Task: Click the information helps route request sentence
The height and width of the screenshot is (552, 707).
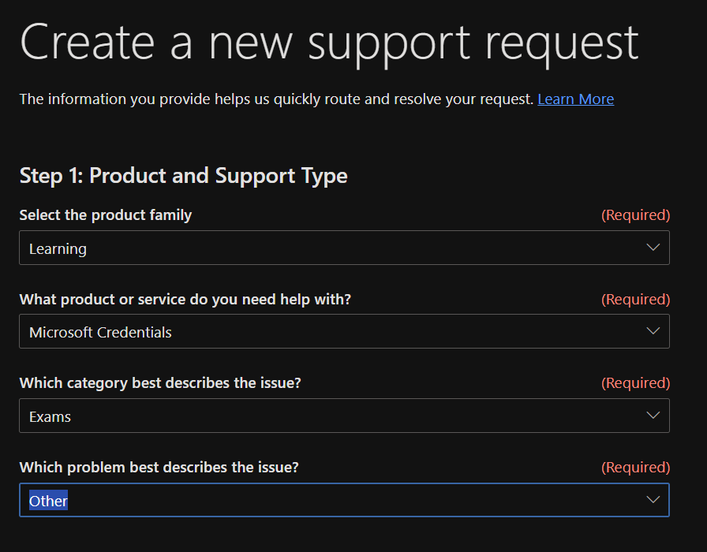Action: coord(276,99)
